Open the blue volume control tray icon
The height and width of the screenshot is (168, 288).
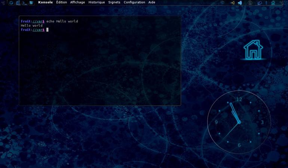[240, 3]
